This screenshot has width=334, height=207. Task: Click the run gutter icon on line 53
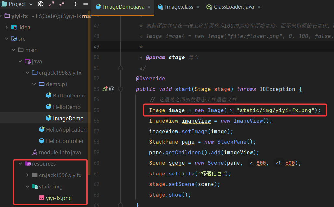[105, 89]
